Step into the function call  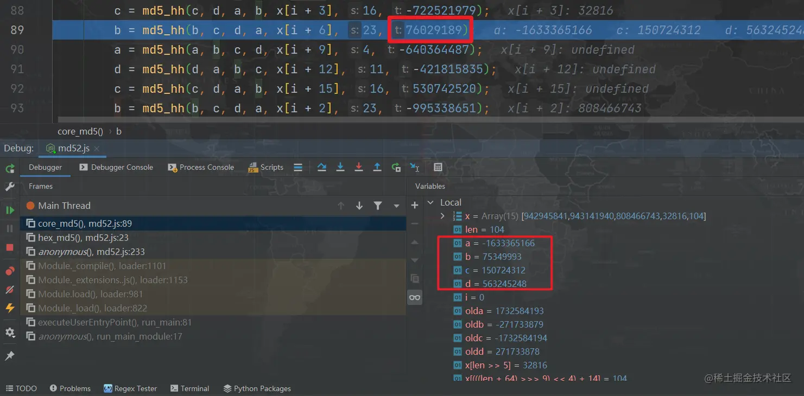pos(340,167)
